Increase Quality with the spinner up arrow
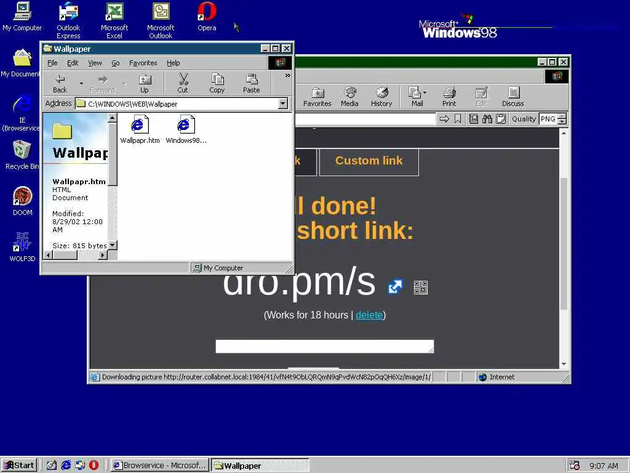The width and height of the screenshot is (630, 473). [x=562, y=116]
